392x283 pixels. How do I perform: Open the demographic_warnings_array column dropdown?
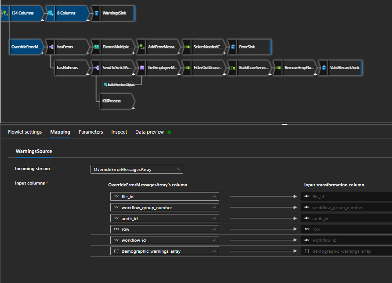[x=165, y=251]
